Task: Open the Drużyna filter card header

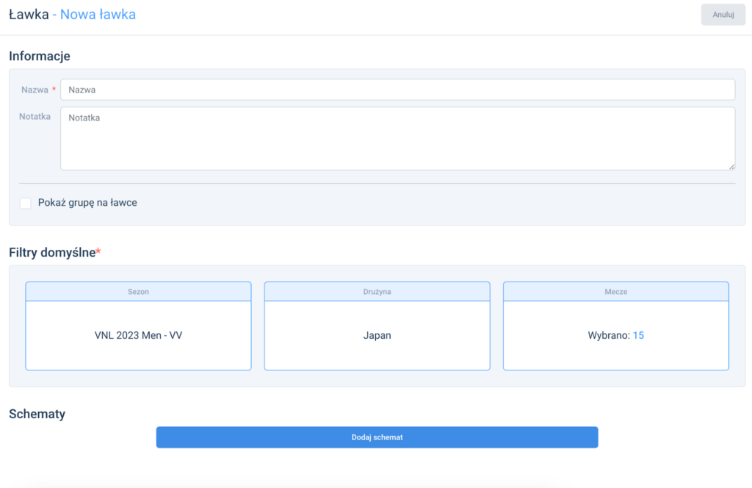Action: tap(377, 292)
